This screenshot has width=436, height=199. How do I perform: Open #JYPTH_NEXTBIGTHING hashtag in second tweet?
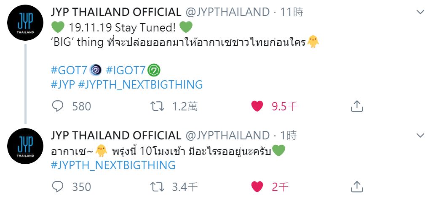pos(113,165)
